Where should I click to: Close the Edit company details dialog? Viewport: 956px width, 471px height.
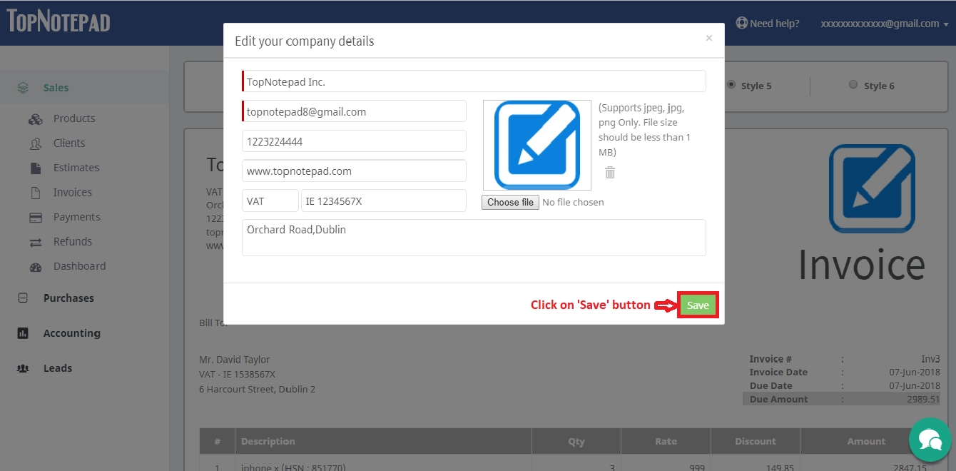click(x=708, y=39)
